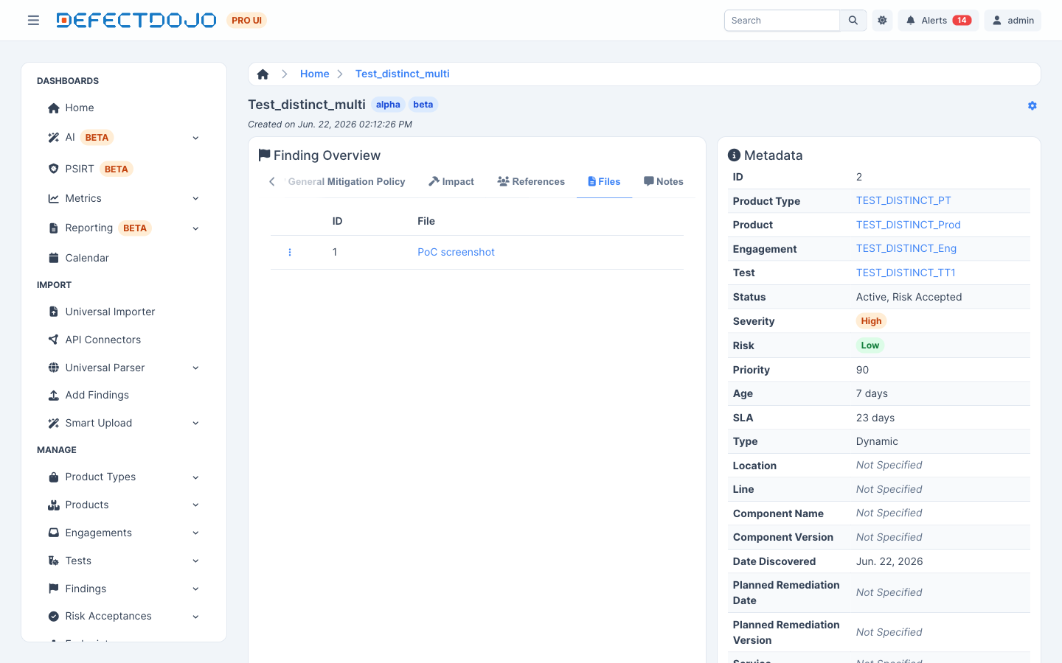Screen dimensions: 1062x663
Task: Switch to the References tab
Action: coord(531,181)
